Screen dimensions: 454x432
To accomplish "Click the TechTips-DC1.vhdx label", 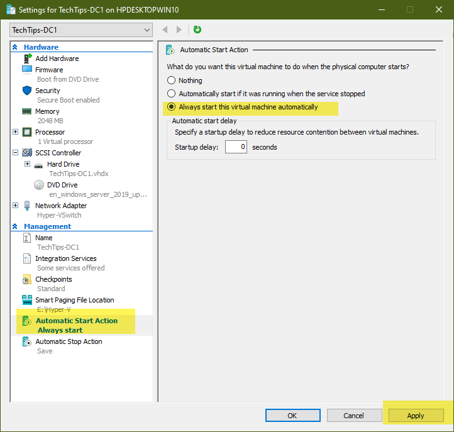I will [x=79, y=174].
